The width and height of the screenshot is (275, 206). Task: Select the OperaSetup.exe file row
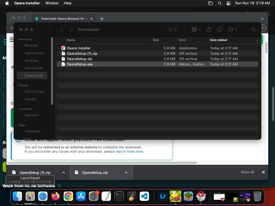pos(157,64)
